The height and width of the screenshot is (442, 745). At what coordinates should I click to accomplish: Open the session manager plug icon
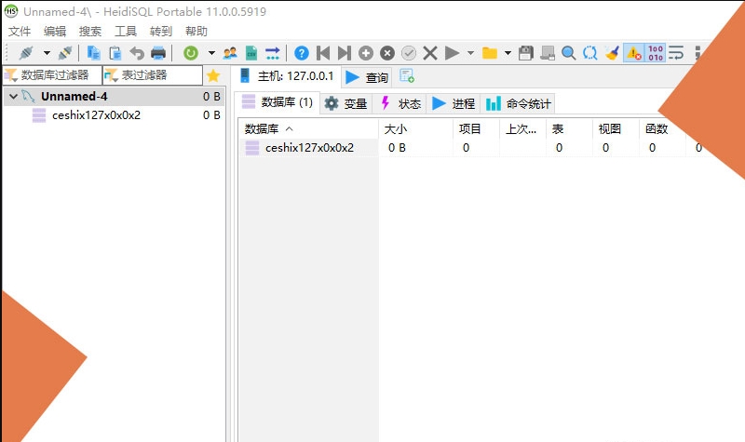26,53
